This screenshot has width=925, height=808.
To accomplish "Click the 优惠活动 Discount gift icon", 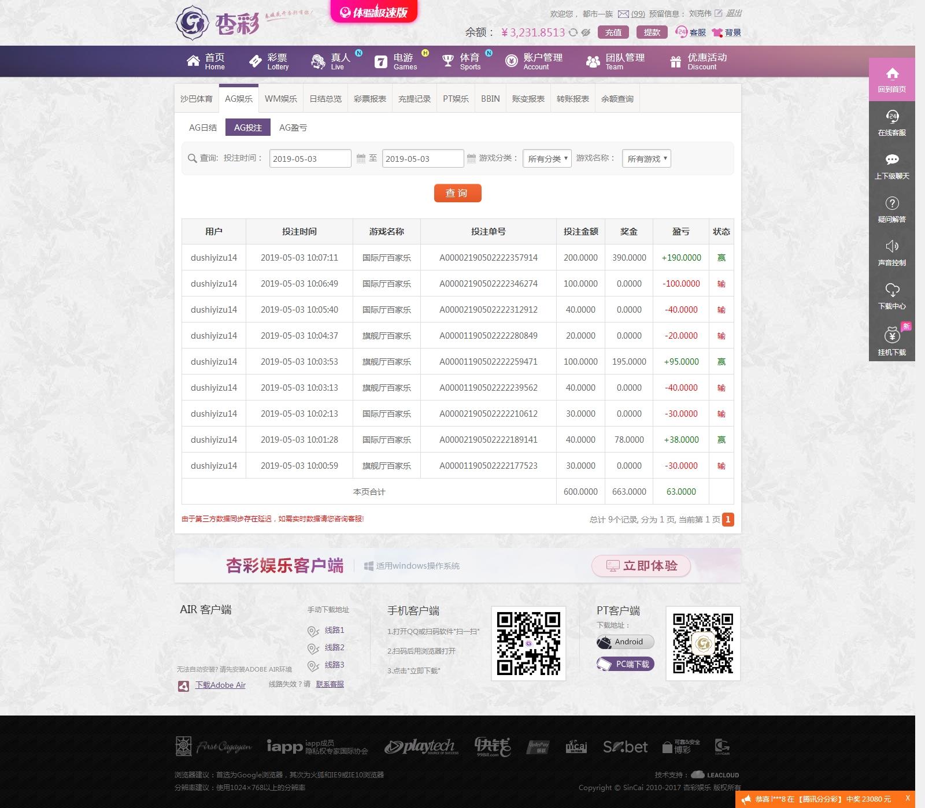I will 675,62.
